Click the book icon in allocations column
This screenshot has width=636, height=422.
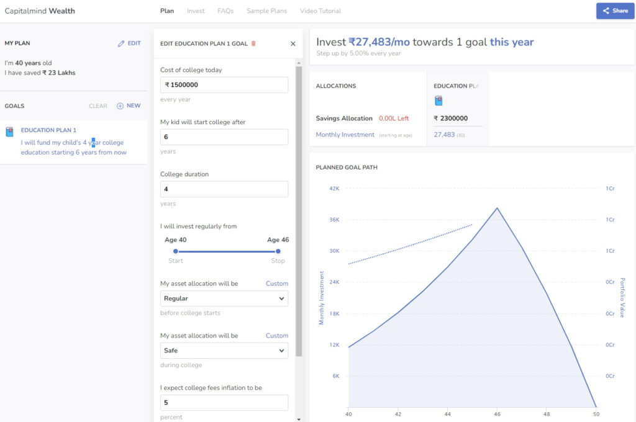[438, 101]
